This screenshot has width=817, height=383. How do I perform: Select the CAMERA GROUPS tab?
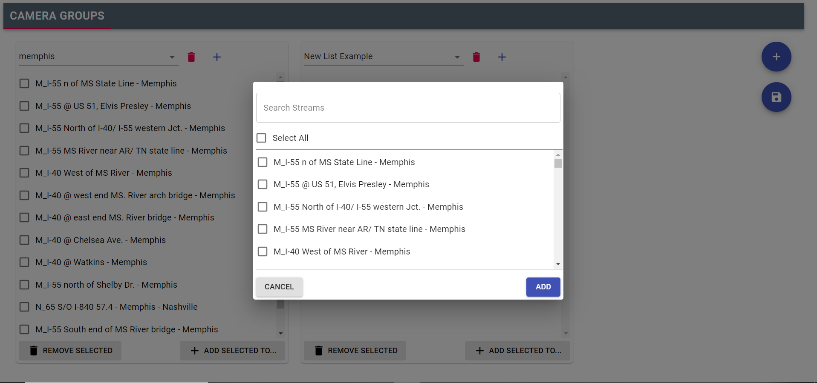tap(57, 16)
